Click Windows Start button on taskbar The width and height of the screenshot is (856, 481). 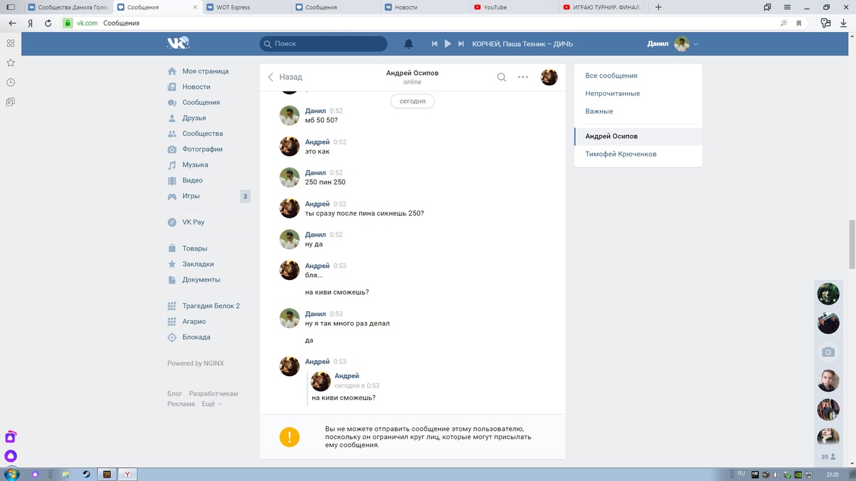click(11, 474)
